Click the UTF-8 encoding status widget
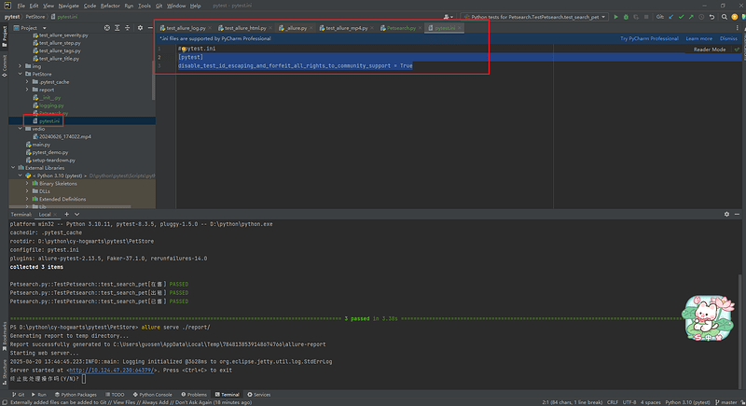The width and height of the screenshot is (746, 406). 629,402
